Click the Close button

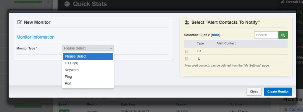[254, 92]
